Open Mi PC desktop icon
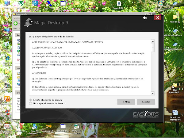This screenshot has width=184, height=138. pos(7,5)
